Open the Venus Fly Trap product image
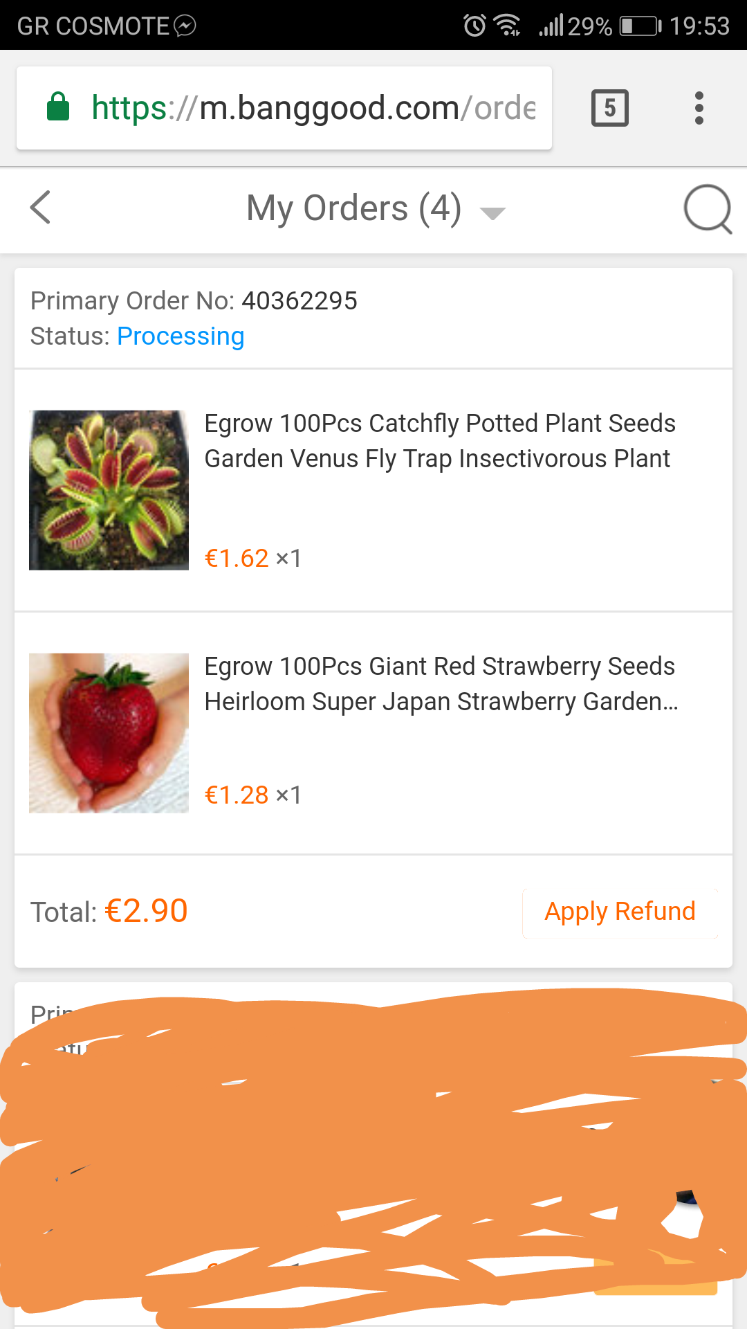The width and height of the screenshot is (747, 1329). tap(109, 490)
